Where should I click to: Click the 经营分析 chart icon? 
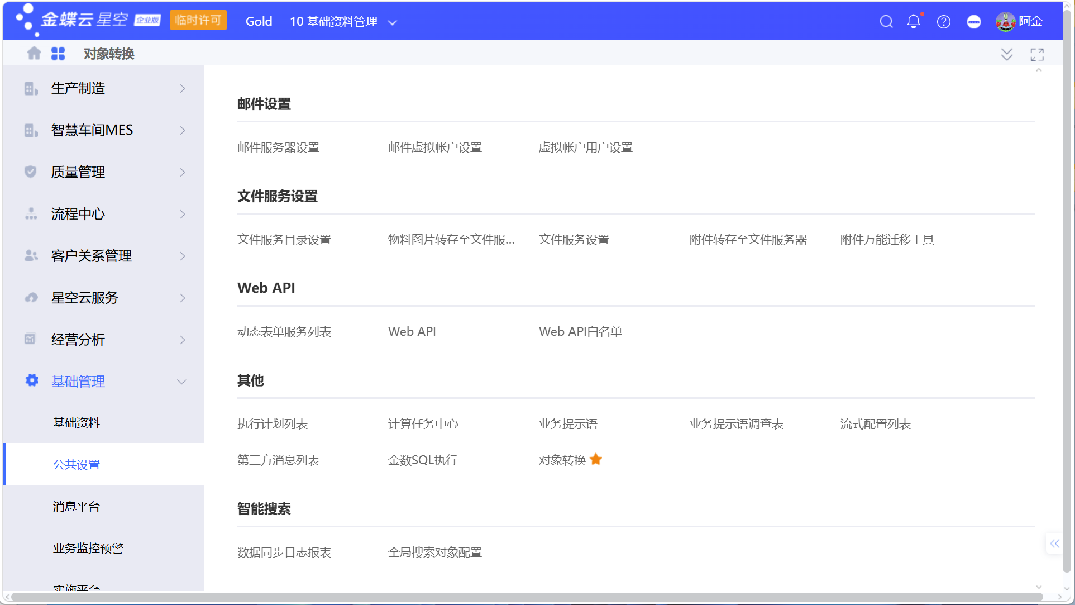point(30,339)
